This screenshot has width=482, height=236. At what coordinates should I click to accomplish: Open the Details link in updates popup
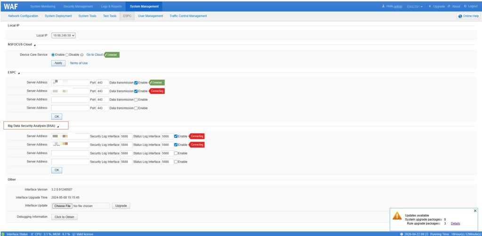[455, 224]
